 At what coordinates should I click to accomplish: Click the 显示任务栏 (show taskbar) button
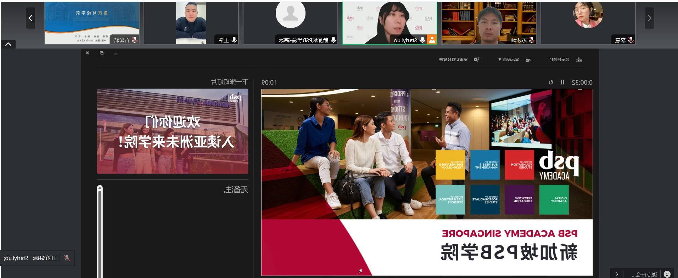pos(559,59)
